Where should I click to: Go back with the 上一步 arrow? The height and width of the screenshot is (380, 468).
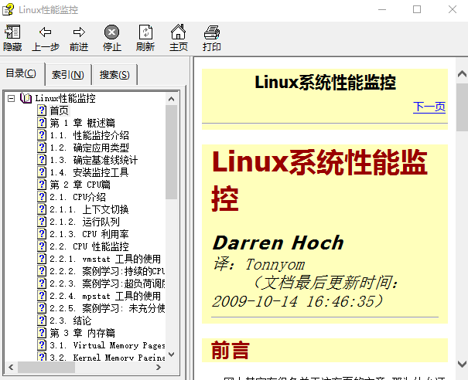(46, 37)
